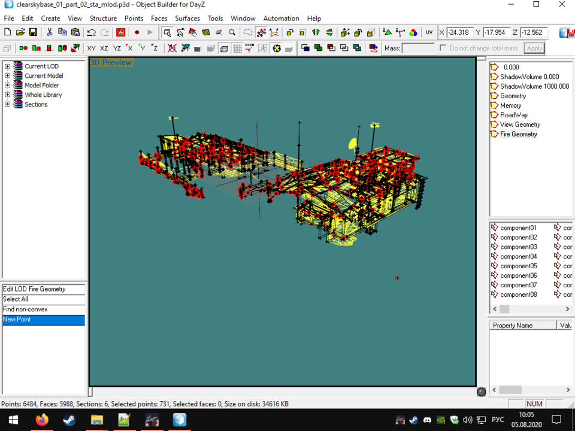575x431 pixels.
Task: Click the Paste clipboard icon
Action: tap(75, 32)
